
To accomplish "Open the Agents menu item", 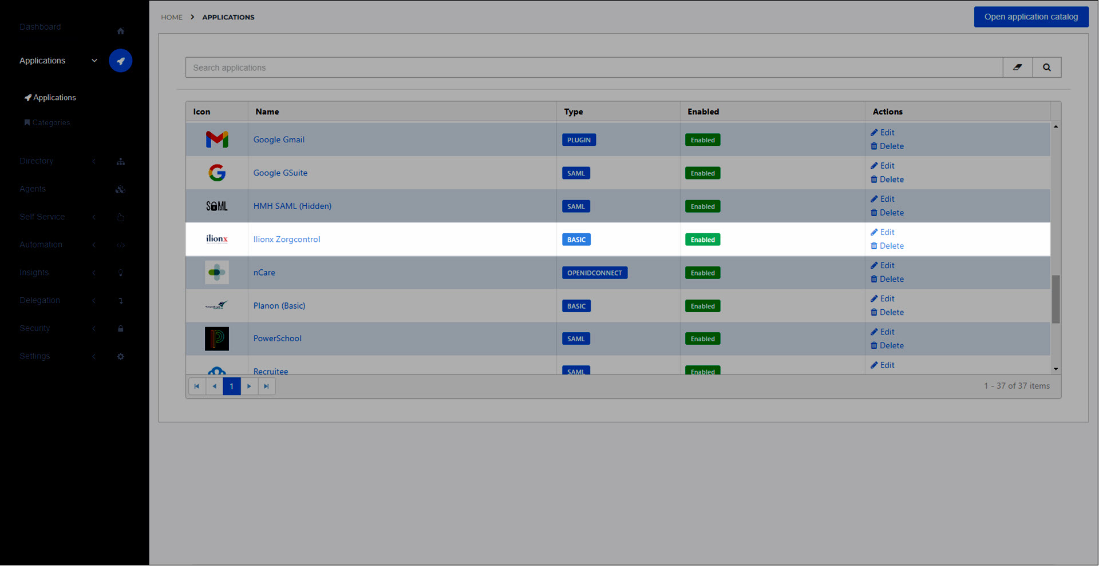I will pos(33,189).
